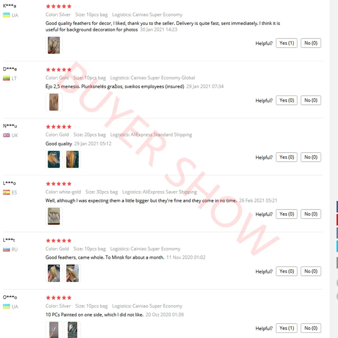This screenshot has width=338, height=338.
Task: Click the five-star rating on L***o's review
Action: tap(59, 184)
